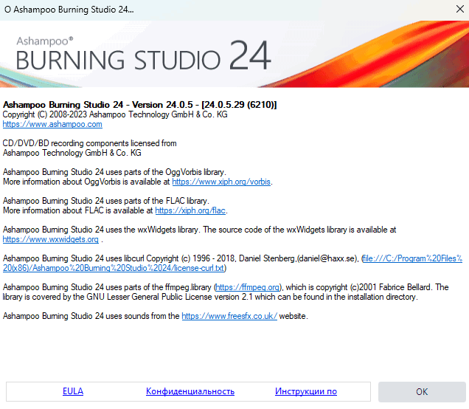This screenshot has width=469, height=409.
Task: Open the Инструкции по link
Action: 306,391
